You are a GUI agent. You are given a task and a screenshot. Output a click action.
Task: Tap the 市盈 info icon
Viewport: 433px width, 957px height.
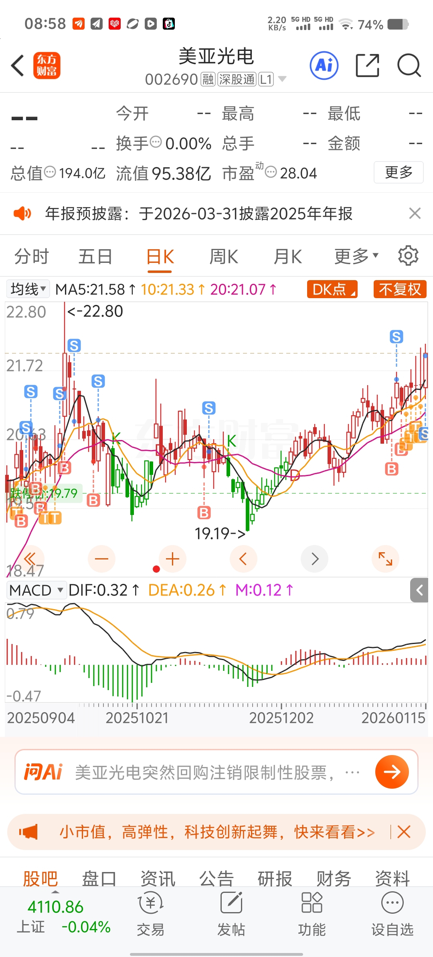tap(271, 172)
